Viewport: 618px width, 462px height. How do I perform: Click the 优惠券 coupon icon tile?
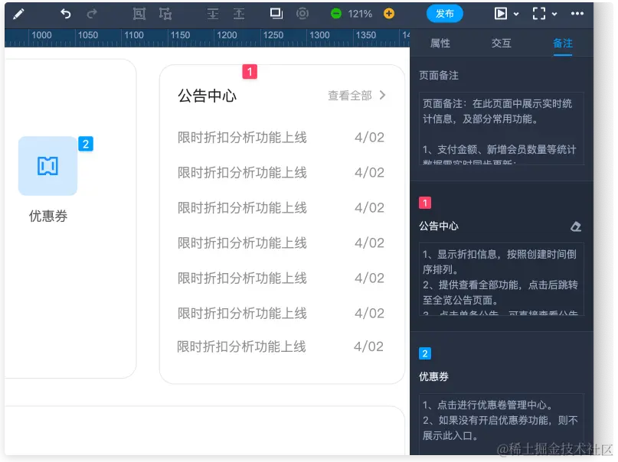pos(47,166)
